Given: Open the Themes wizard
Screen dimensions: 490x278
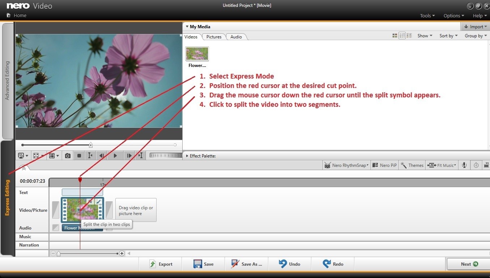Looking at the screenshot, I should tap(412, 165).
